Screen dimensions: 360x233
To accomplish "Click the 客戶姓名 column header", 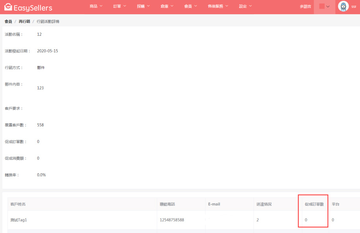I will (18, 204).
